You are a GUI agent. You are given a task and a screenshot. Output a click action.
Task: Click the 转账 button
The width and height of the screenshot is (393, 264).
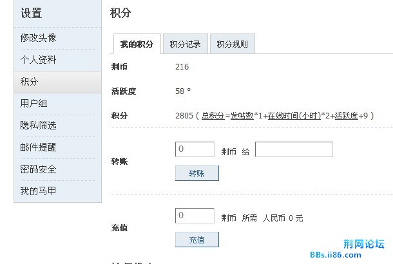pyautogui.click(x=197, y=173)
